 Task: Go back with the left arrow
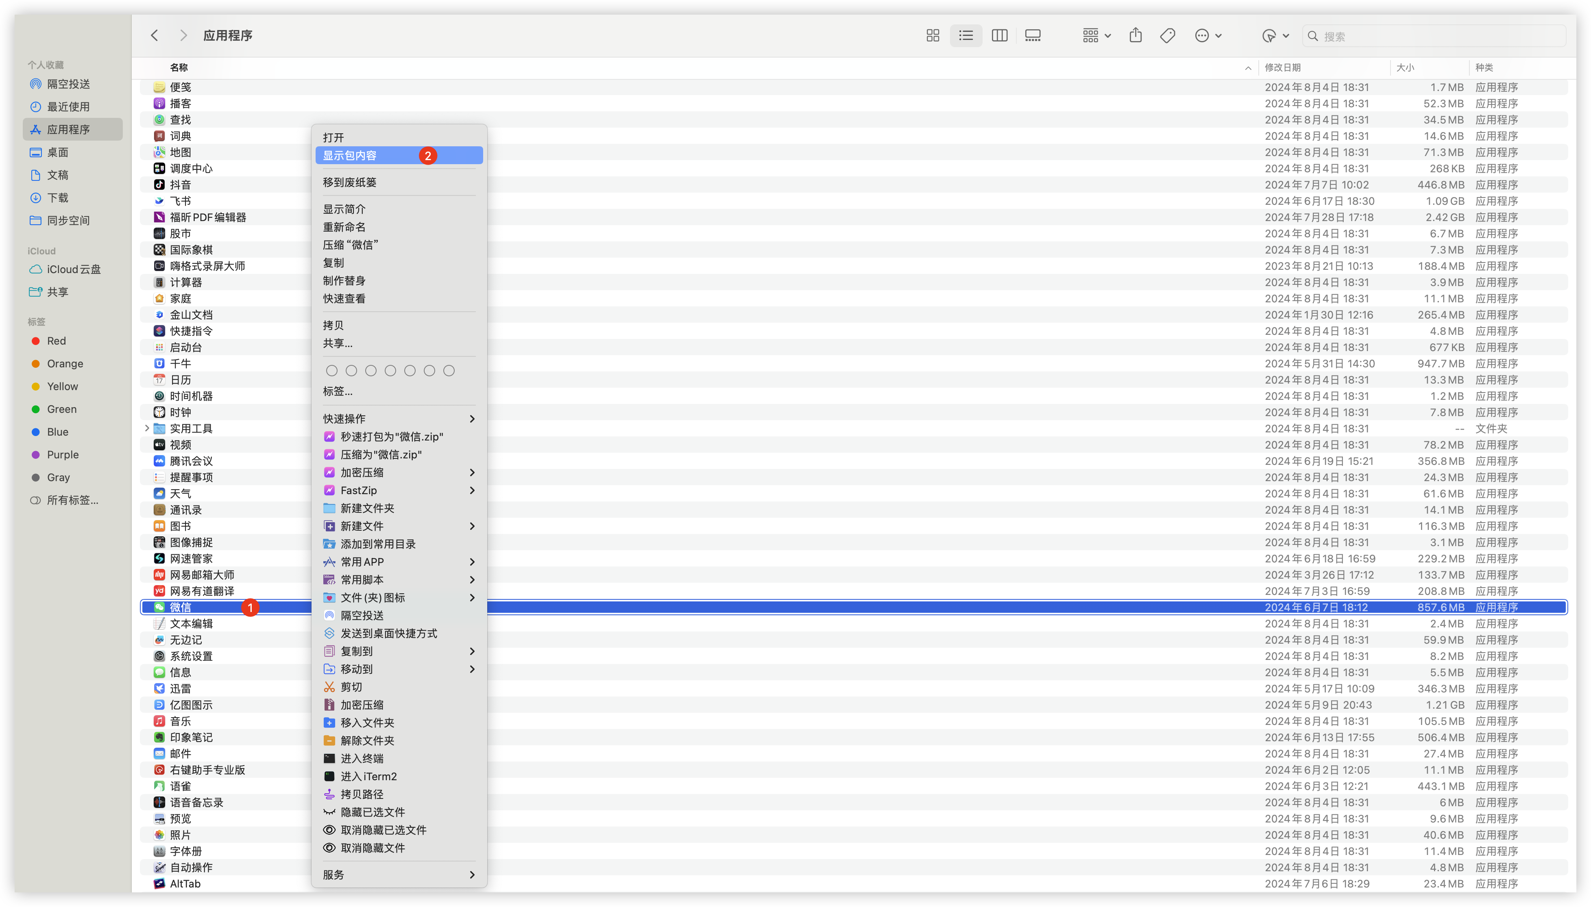tap(155, 35)
